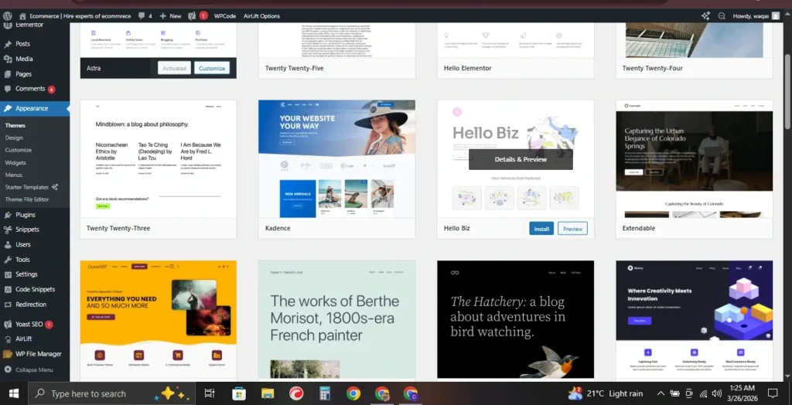This screenshot has height=405, width=792.
Task: Open the Yoast icon with badge 1
Action: tap(193, 15)
